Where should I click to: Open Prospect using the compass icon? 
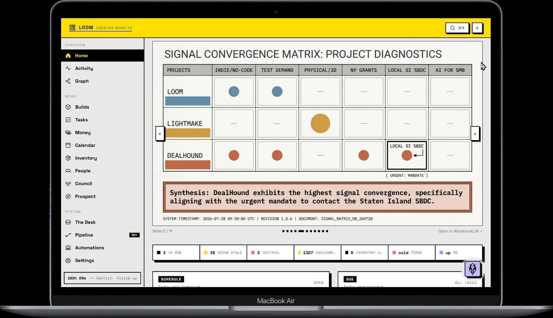click(68, 197)
